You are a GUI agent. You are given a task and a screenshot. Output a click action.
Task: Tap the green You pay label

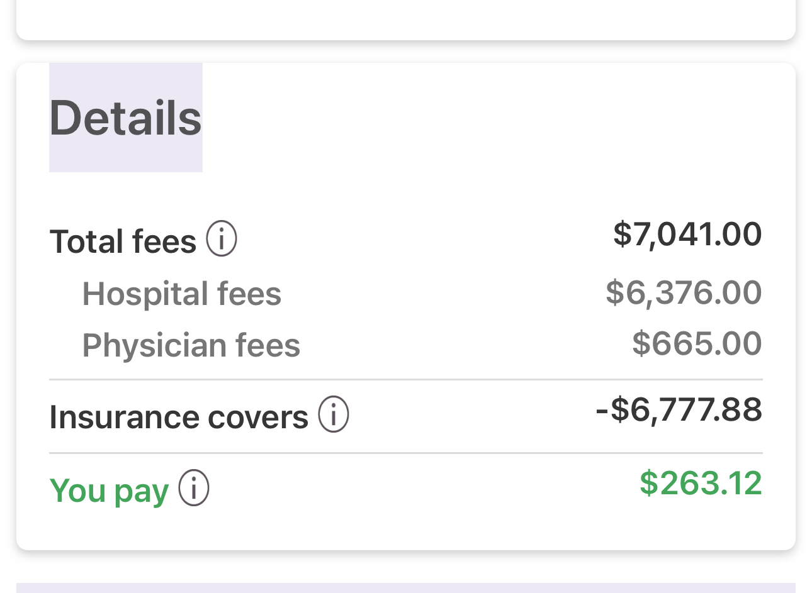109,490
